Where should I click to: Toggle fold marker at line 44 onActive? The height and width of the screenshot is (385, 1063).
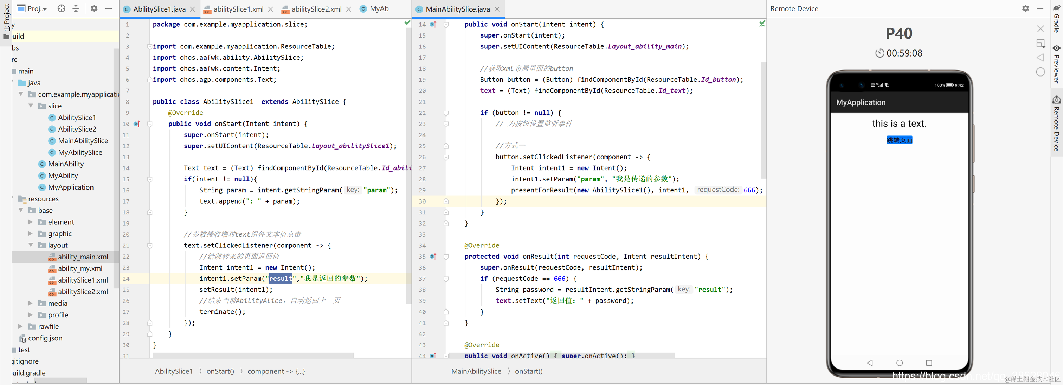tap(446, 356)
